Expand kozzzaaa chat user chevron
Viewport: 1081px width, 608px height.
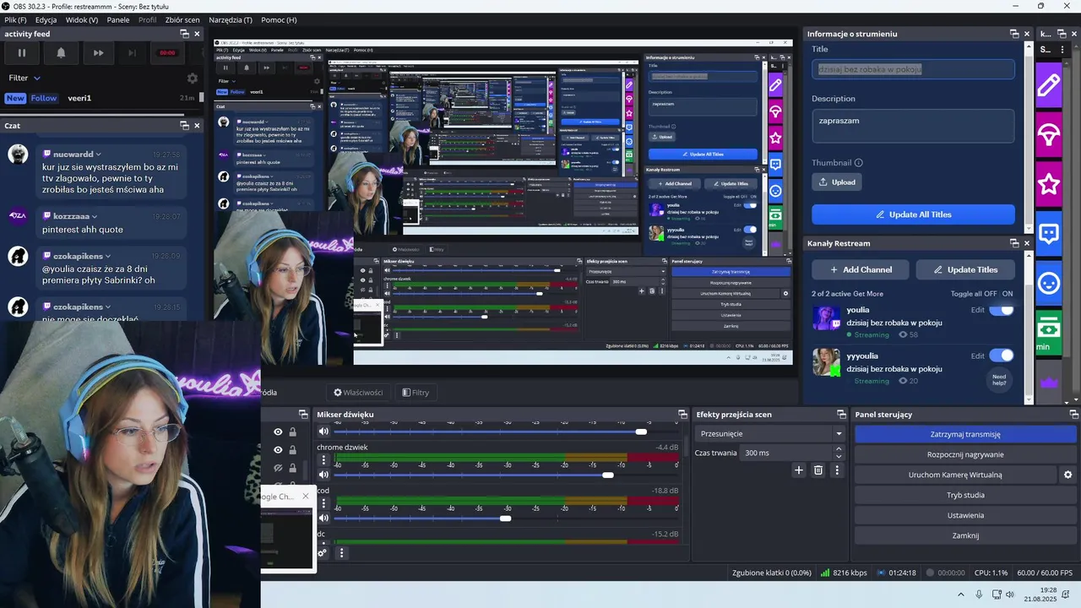tap(95, 216)
